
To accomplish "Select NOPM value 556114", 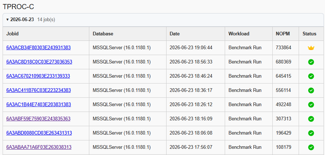I will [283, 90].
